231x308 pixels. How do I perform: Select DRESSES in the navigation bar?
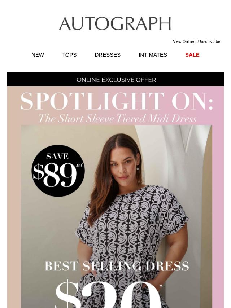pos(108,55)
